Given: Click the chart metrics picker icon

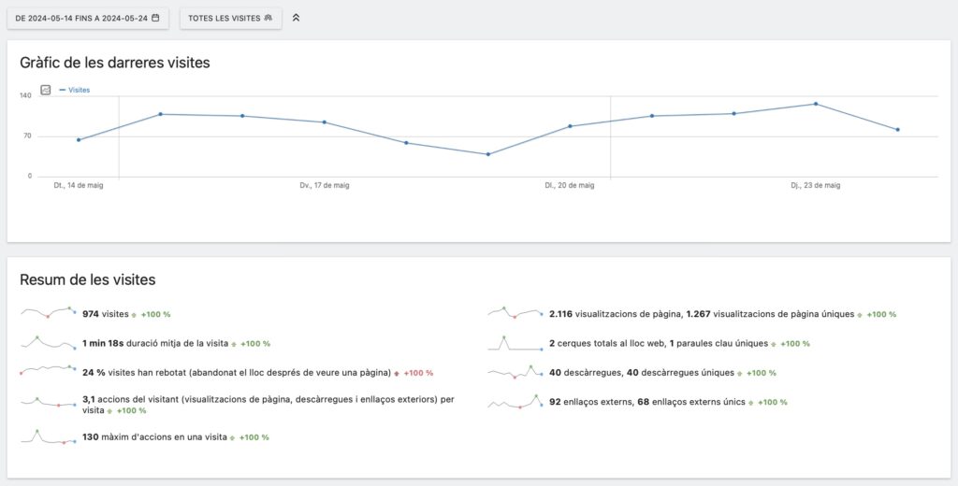Looking at the screenshot, I should coord(46,91).
